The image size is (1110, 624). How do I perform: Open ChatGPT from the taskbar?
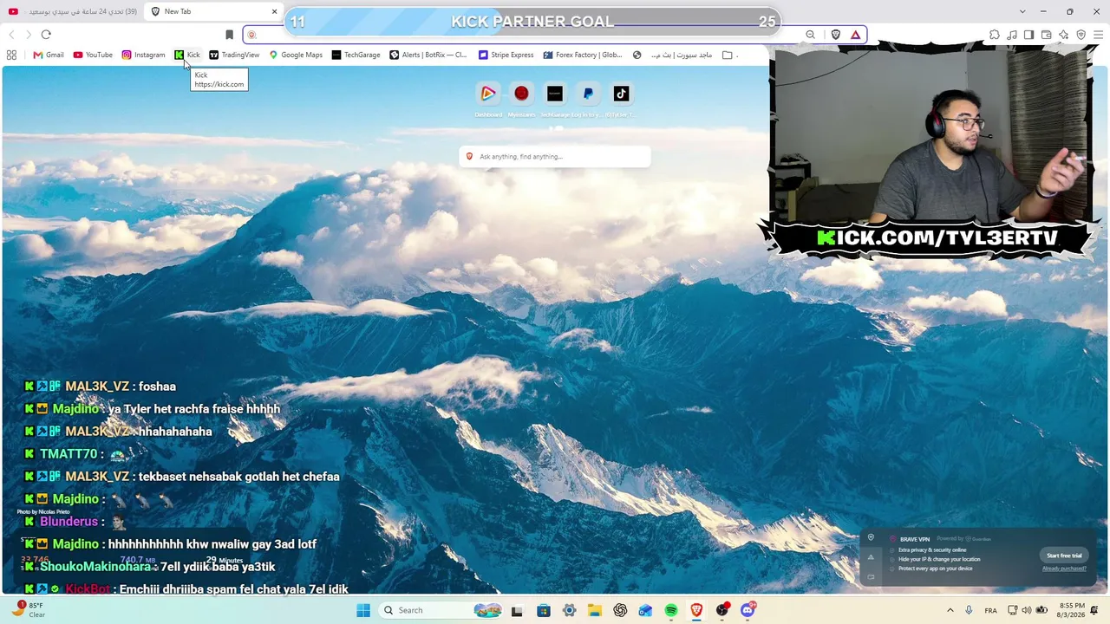[x=620, y=610]
